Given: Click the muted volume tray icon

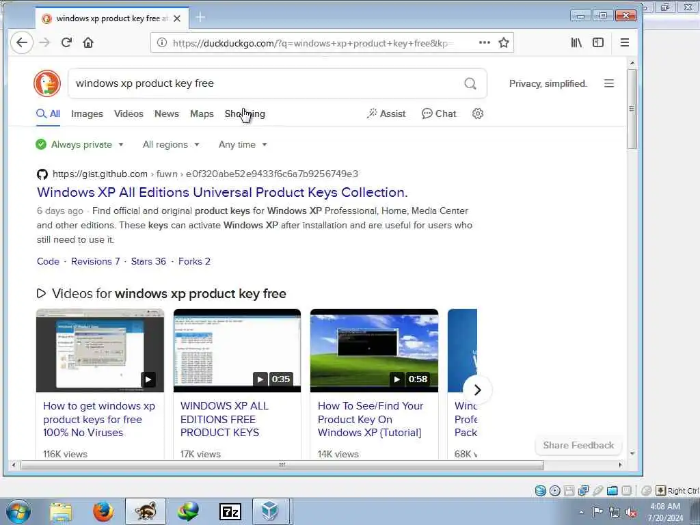Looking at the screenshot, I should (631, 512).
